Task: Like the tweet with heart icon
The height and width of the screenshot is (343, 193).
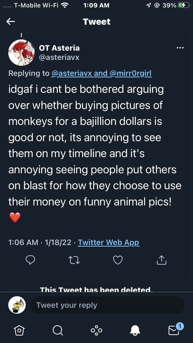Action: [x=118, y=260]
